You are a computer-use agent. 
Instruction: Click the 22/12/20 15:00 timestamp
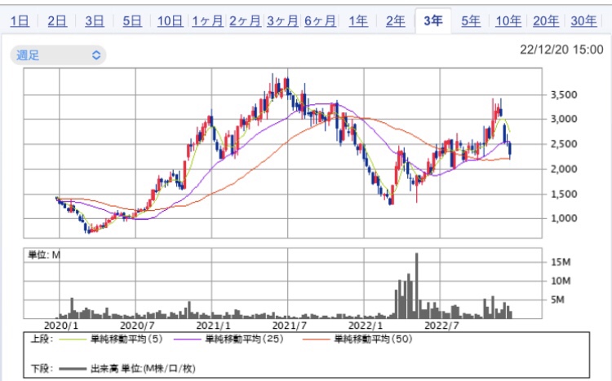click(x=561, y=50)
